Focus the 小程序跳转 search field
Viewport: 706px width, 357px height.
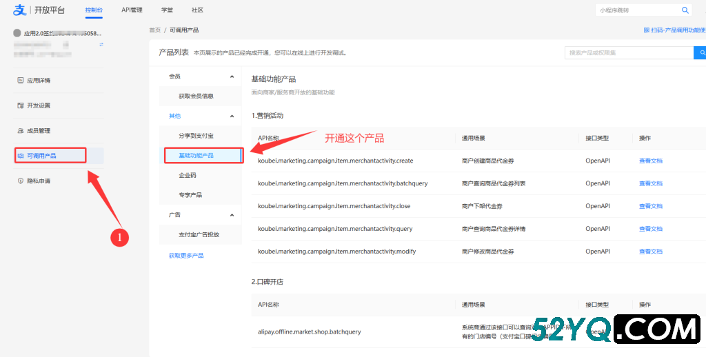click(x=638, y=10)
